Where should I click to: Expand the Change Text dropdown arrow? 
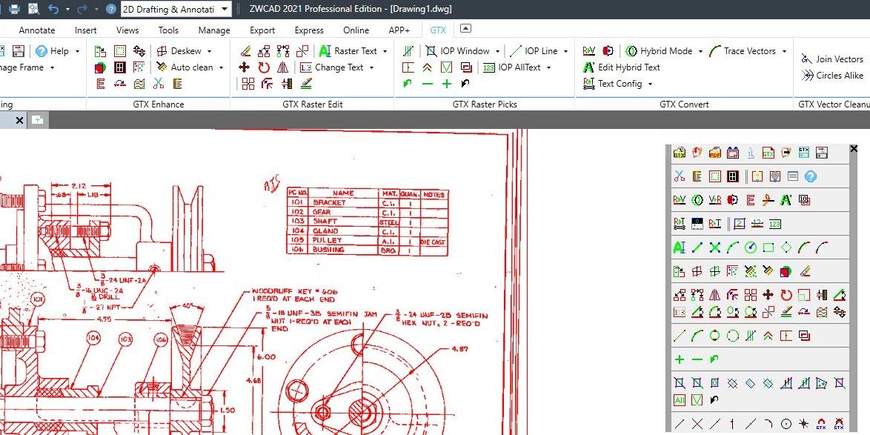tap(371, 67)
